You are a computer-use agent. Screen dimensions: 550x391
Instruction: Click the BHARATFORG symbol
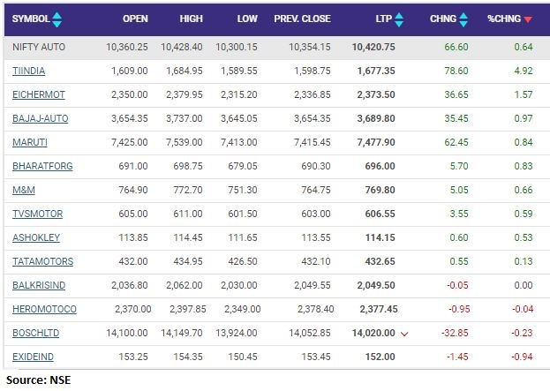pos(42,165)
